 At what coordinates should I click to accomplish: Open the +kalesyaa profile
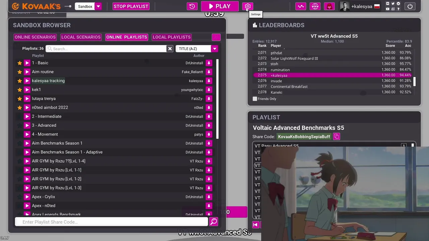[x=360, y=6]
